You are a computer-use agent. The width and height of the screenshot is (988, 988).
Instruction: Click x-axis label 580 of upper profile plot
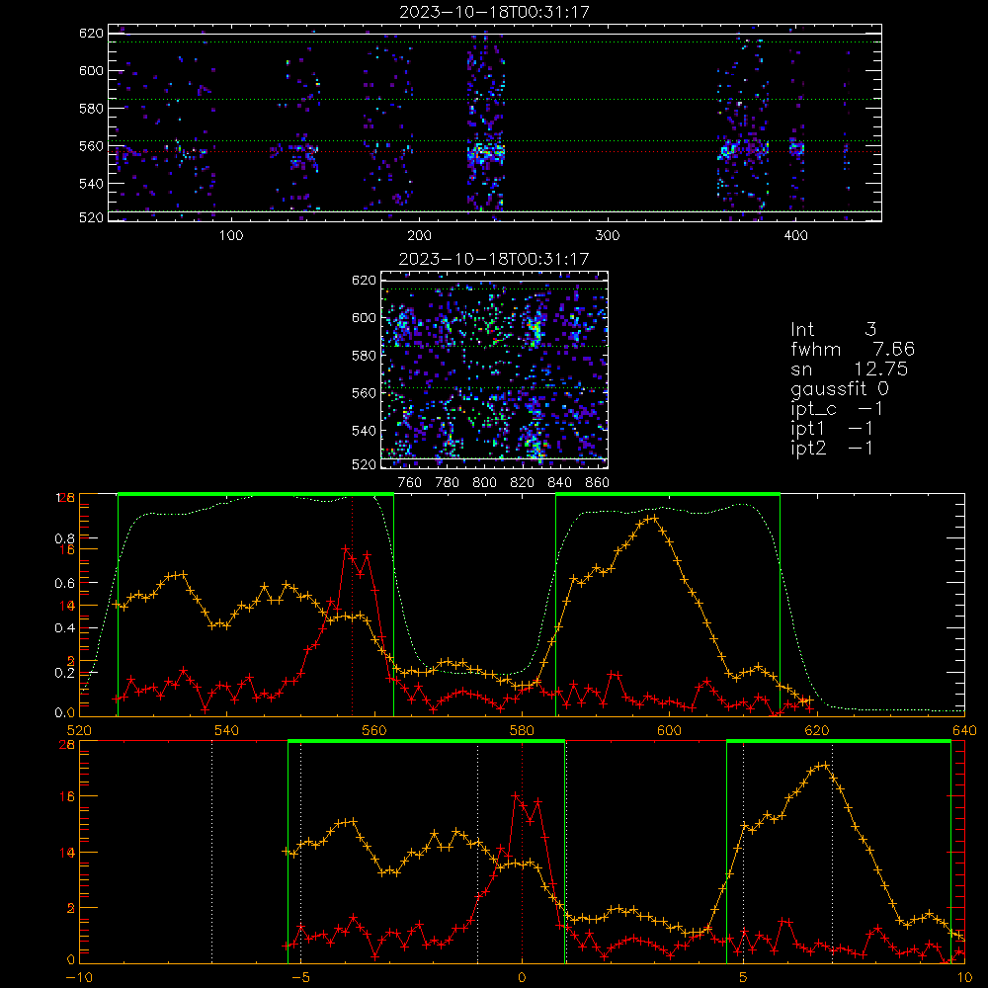522,730
